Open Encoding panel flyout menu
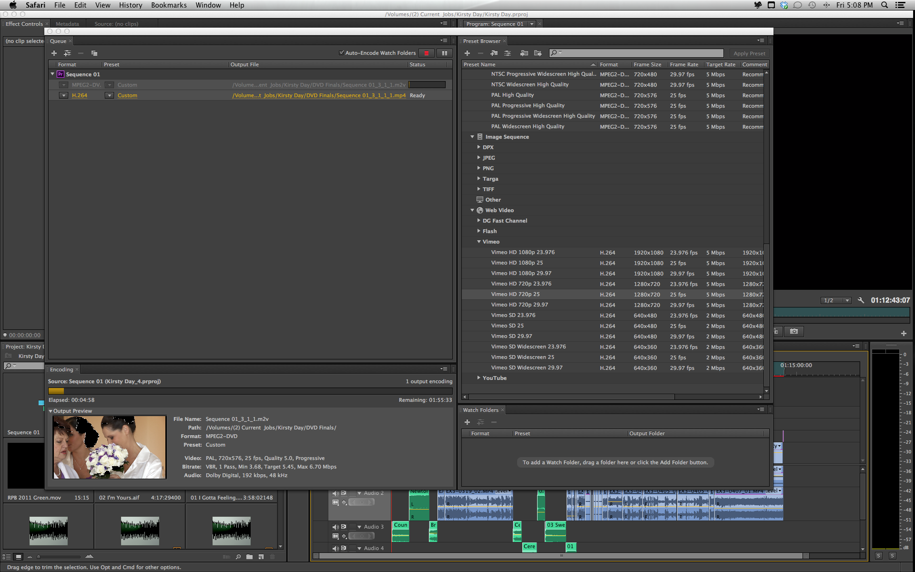This screenshot has height=572, width=915. coord(444,368)
